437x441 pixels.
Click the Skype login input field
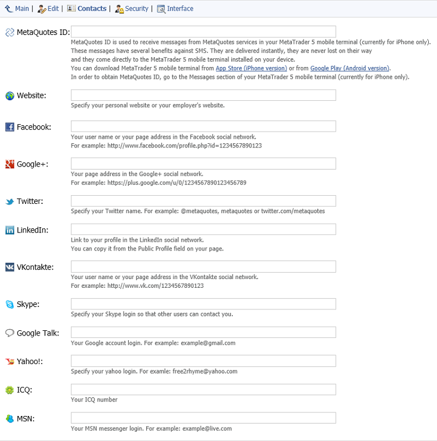(203, 304)
